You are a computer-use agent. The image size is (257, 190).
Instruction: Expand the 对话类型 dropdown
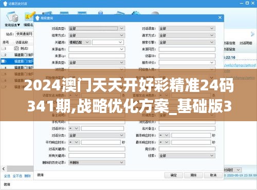97,28
